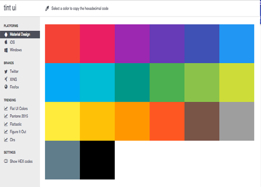Click the chart icon beside Clrs
Viewport: 261px width, 187px height.
[x=6, y=140]
